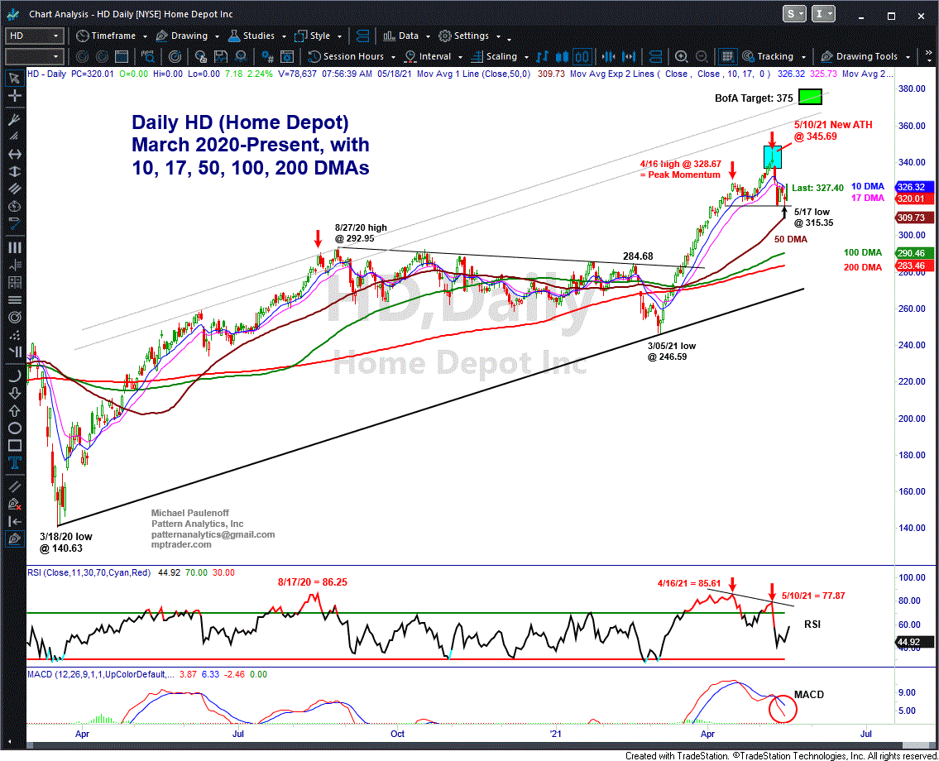Image resolution: width=939 pixels, height=761 pixels.
Task: Toggle the drawing toolbar pen icon
Action: pyautogui.click(x=14, y=538)
